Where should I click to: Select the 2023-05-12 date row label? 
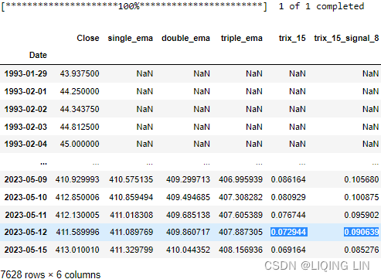click(26, 232)
